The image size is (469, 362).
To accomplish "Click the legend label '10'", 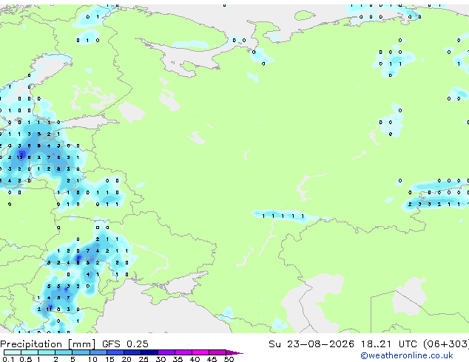I will point(92,359).
